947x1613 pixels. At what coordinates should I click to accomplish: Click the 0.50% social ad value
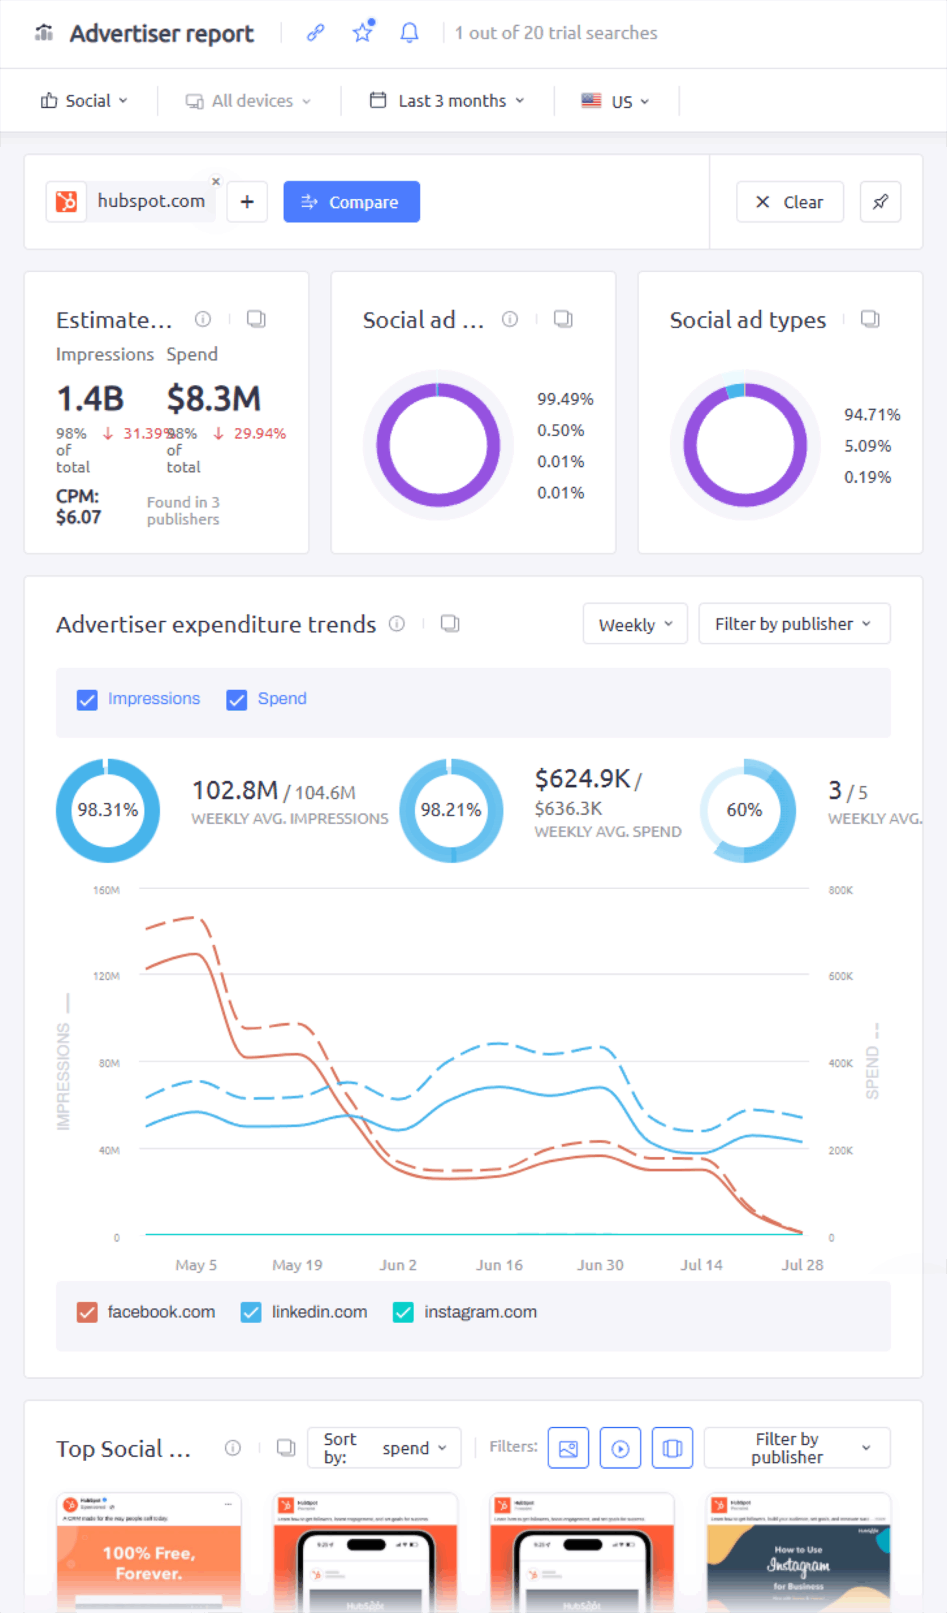coord(560,430)
